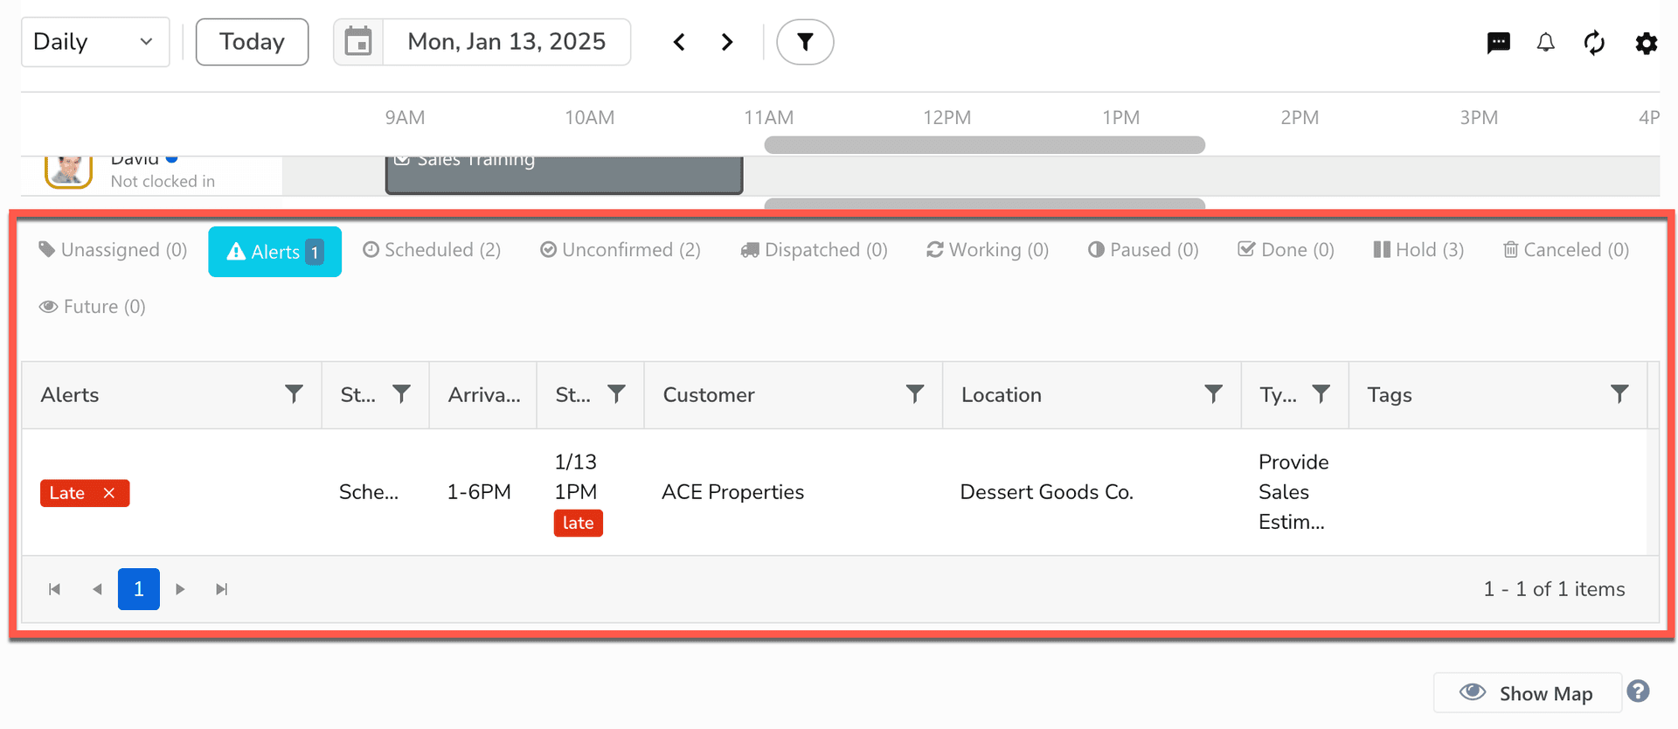This screenshot has height=729, width=1678.
Task: Open the schedule filter funnel button
Action: (805, 42)
